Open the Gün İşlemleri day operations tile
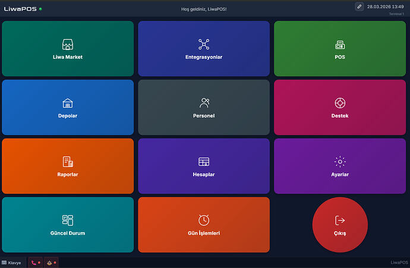 (x=204, y=225)
